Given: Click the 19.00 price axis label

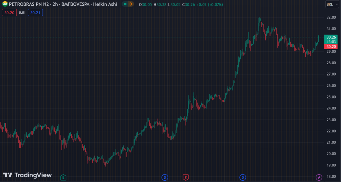Looking at the screenshot, I should click(331, 165).
